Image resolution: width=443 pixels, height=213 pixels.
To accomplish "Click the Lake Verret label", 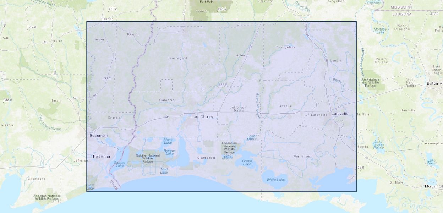I will tap(431, 162).
